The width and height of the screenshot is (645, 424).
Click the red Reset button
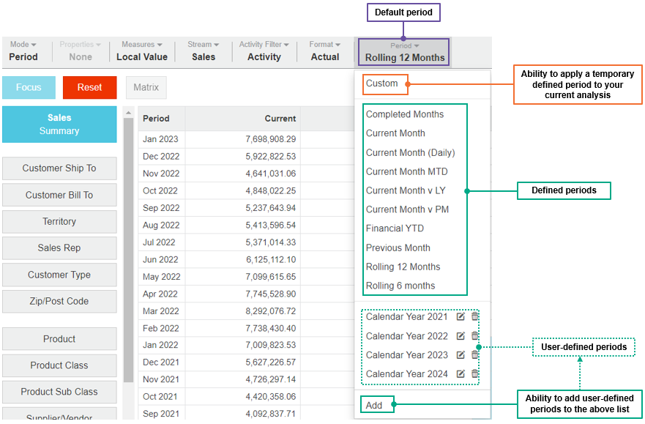[89, 87]
